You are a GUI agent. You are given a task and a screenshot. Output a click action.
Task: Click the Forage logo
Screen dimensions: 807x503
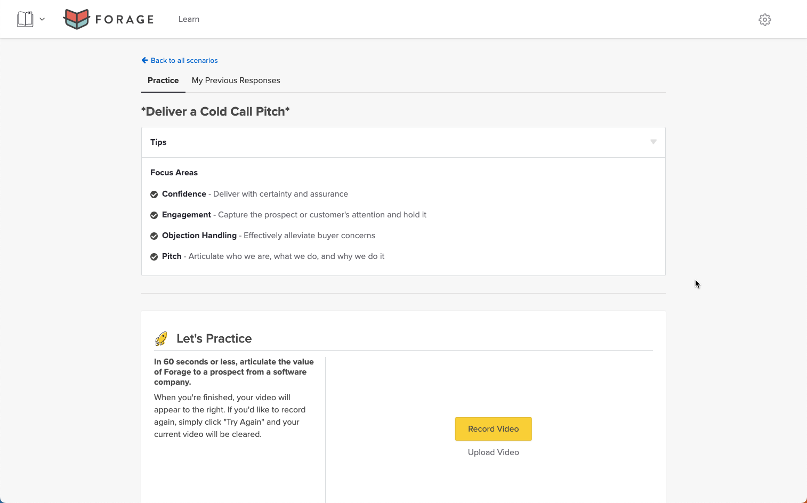click(x=109, y=19)
